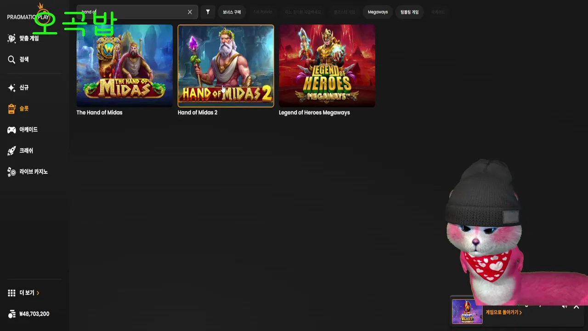Click the 신규 sparkle icon

11,87
